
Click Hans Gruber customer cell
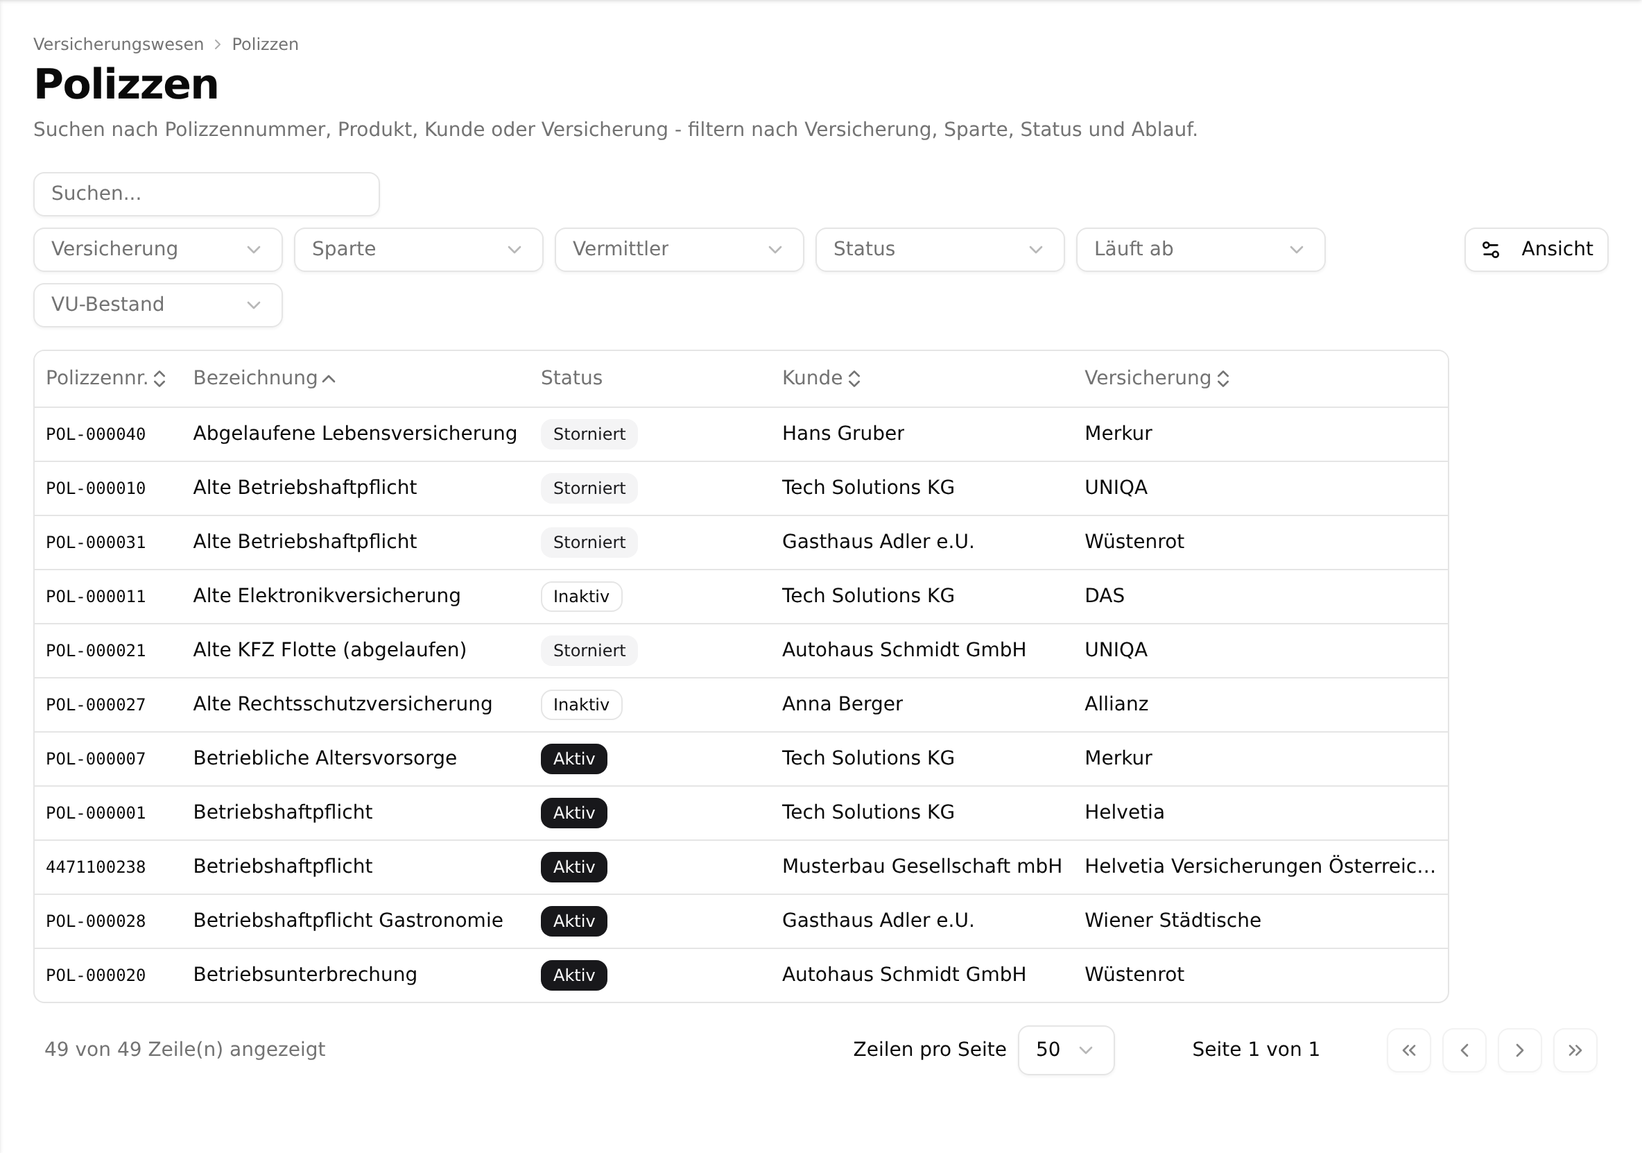(842, 434)
